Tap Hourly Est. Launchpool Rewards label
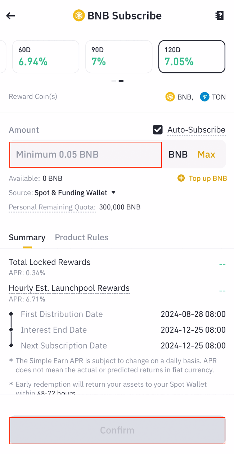 click(69, 288)
